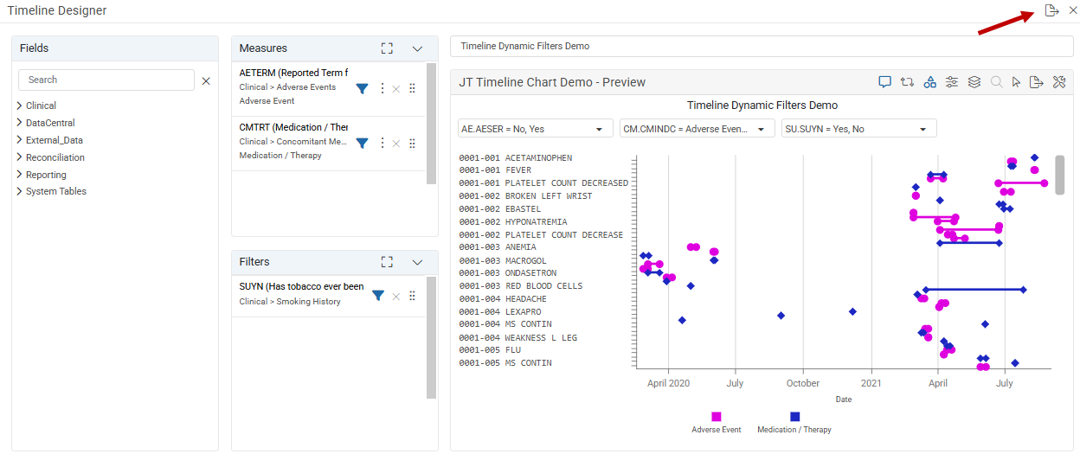Viewport: 1080px width, 454px height.
Task: Open more options for CMTRT measure
Action: point(382,143)
